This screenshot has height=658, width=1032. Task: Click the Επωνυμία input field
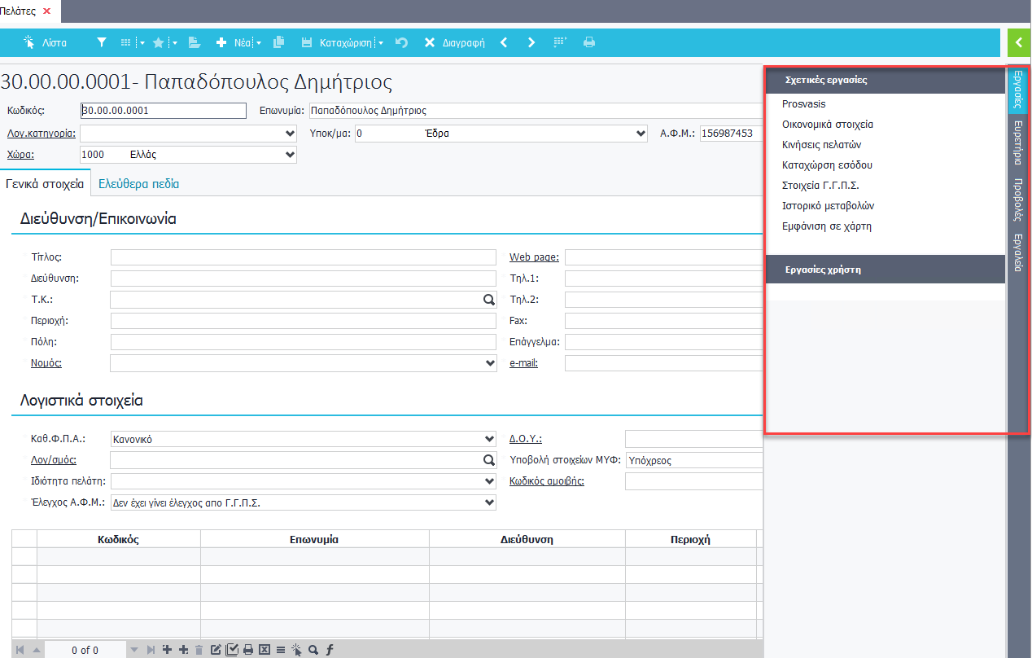pos(534,111)
